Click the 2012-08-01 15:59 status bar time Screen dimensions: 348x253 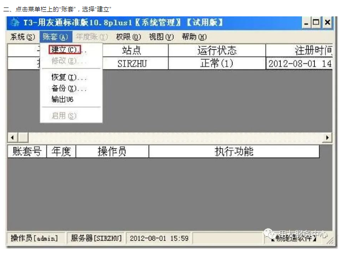coord(159,238)
